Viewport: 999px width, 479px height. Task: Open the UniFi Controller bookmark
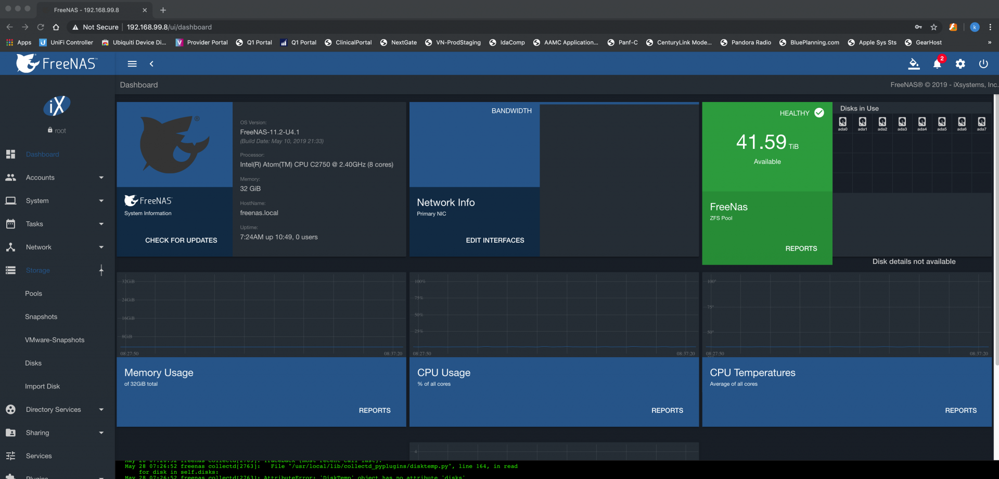[67, 43]
